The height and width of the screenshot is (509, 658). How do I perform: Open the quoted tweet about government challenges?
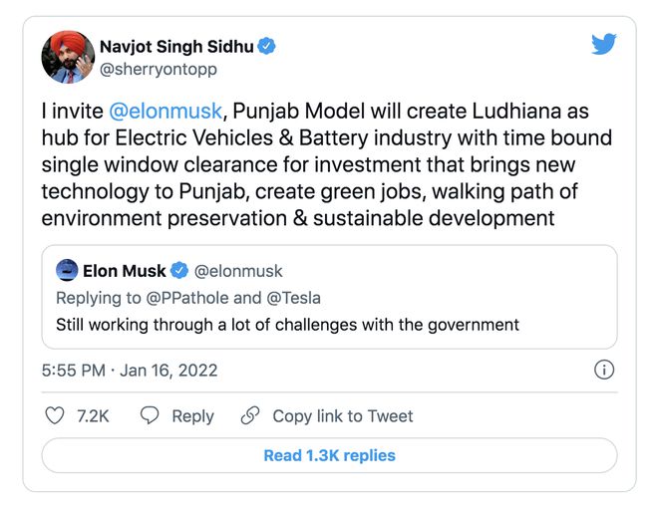329,324
